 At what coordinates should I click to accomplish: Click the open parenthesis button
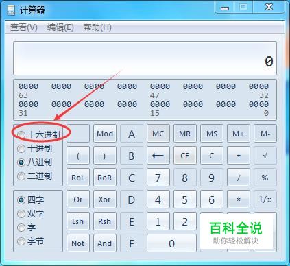[78, 156]
